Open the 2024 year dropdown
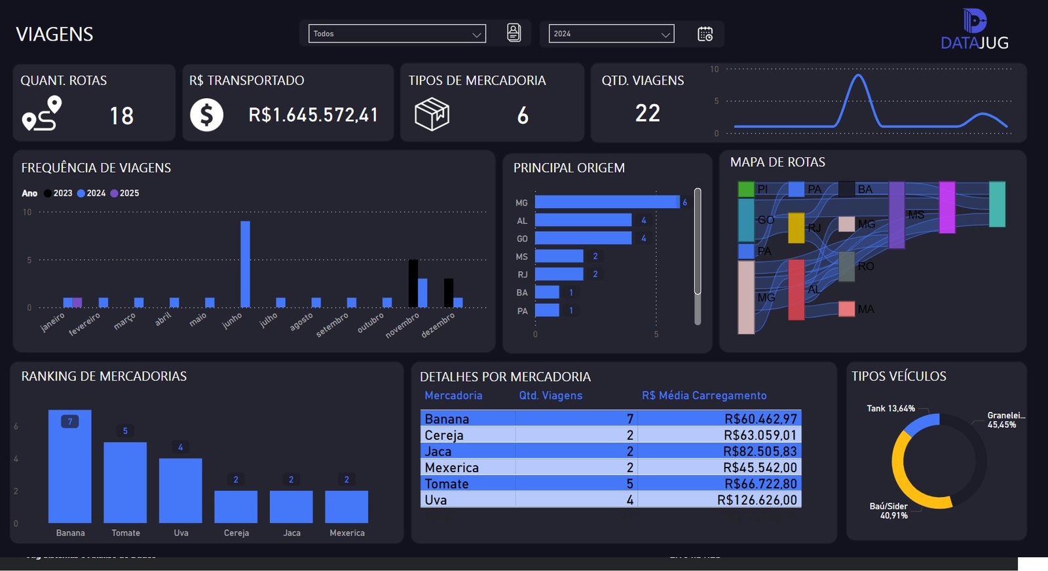1048x571 pixels. coord(611,33)
